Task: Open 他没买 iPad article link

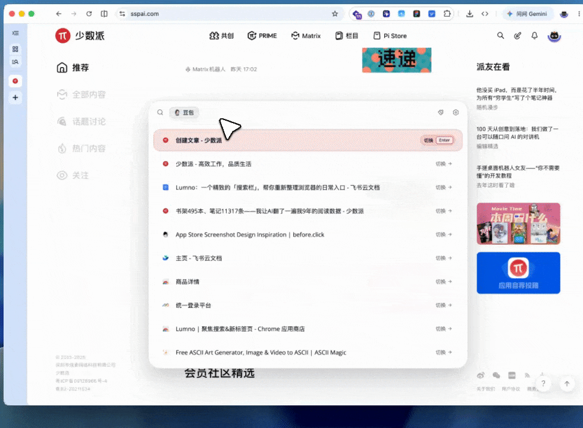Action: pos(517,94)
